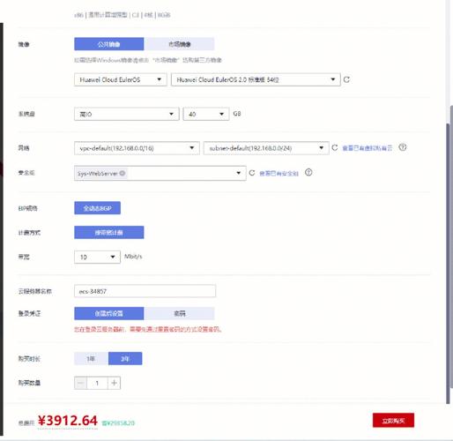Screen dimensions: 453x441
Task: Select the 创建后设置 login credential option
Action: click(109, 313)
